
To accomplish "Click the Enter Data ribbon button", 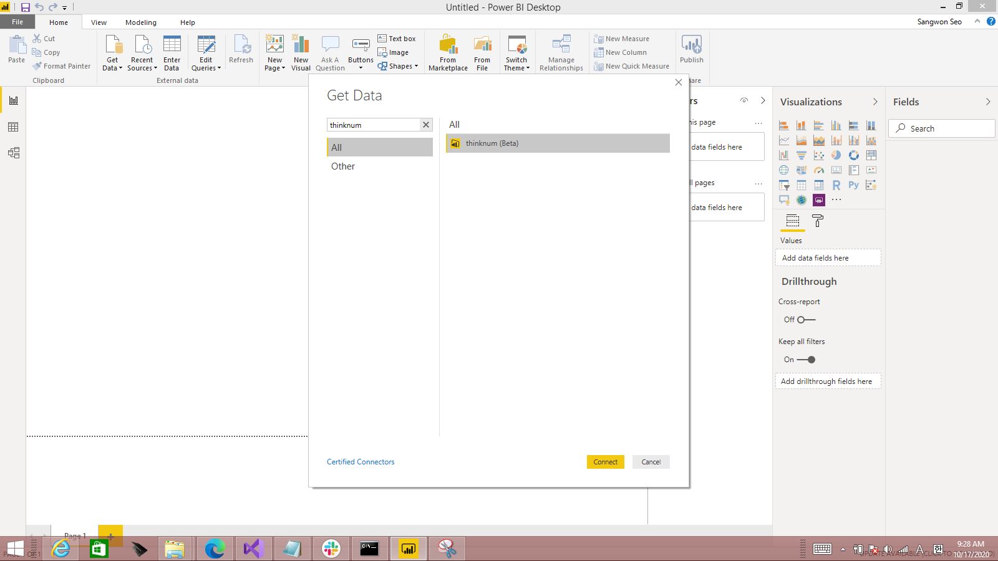I will (x=172, y=53).
